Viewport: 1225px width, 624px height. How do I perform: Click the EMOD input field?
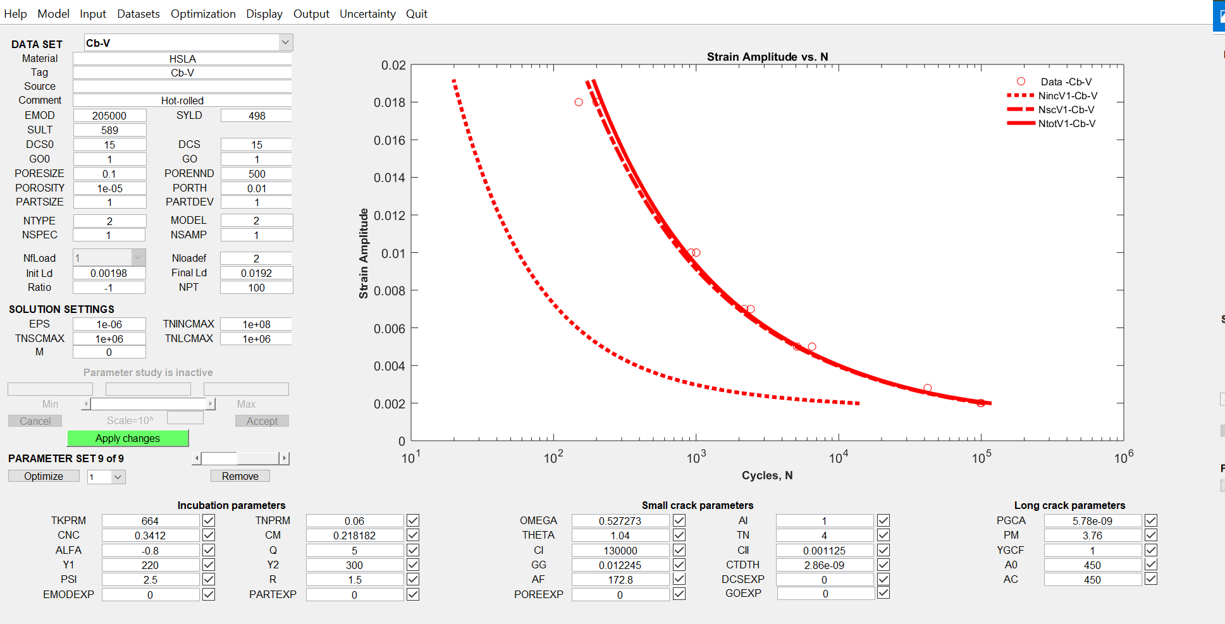pyautogui.click(x=109, y=116)
